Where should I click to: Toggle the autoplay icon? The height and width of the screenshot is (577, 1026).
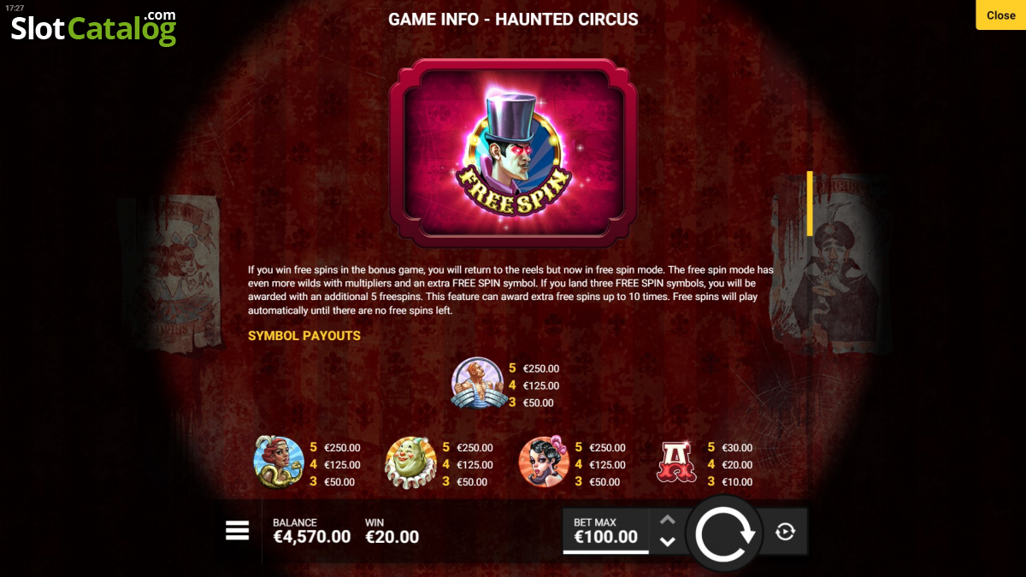click(x=785, y=532)
